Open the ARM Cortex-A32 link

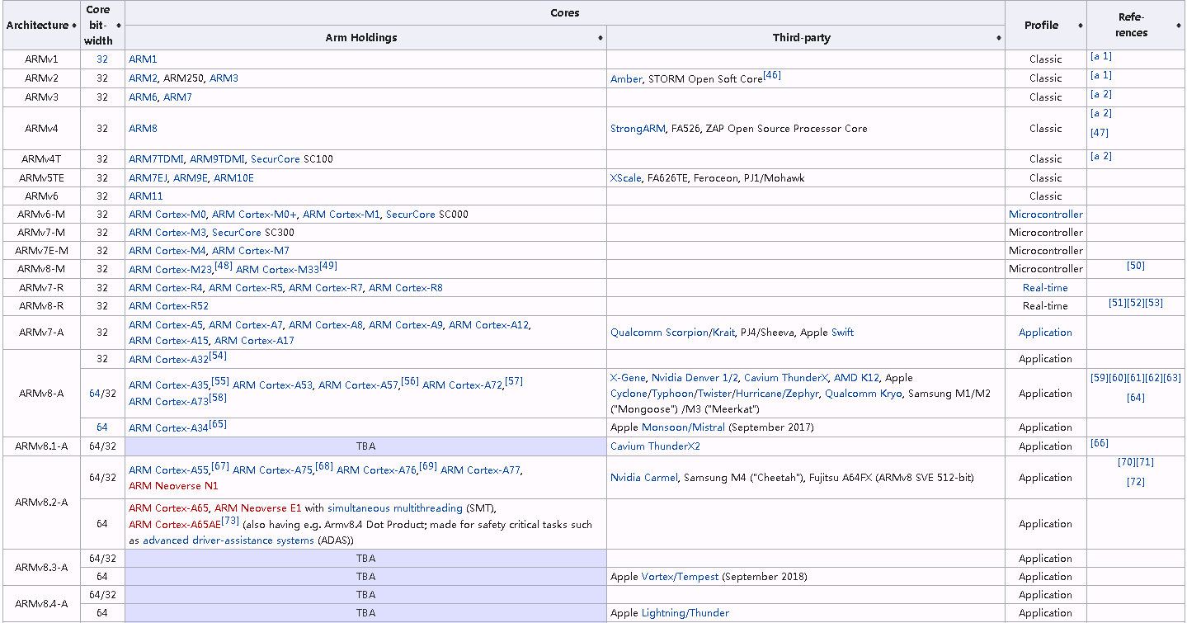coord(168,360)
